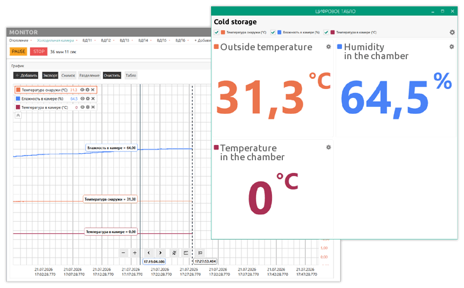Click the Табло button
The width and height of the screenshot is (464, 288).
131,76
